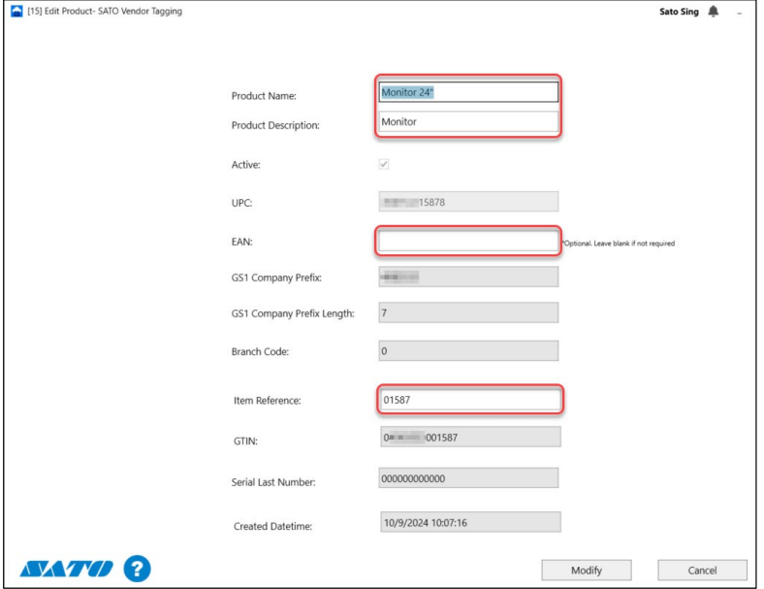Cancel editing the product
The height and width of the screenshot is (589, 764).
coord(702,570)
